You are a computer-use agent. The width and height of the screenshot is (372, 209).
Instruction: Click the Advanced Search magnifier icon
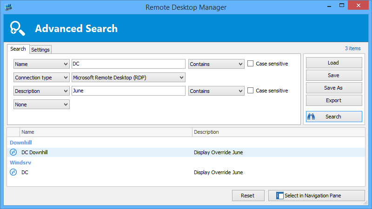pyautogui.click(x=17, y=28)
